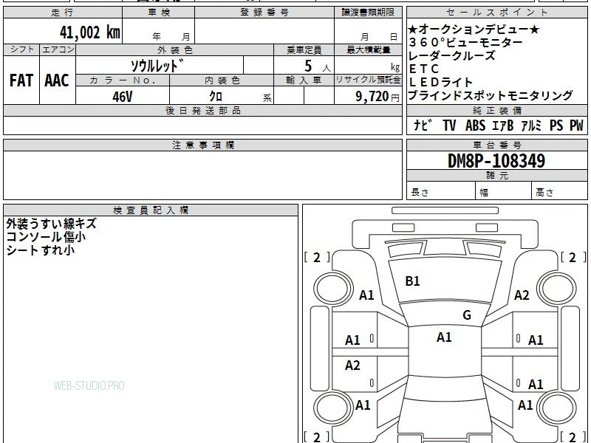
Task: Select the シートすれ小 inspector note
Action: [41, 250]
